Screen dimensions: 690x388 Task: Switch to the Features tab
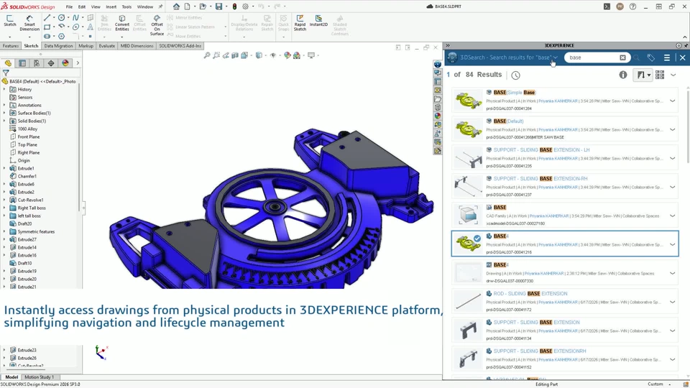11,46
